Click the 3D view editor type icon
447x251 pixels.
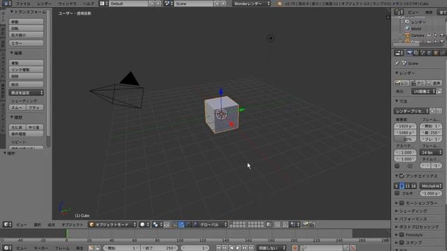coord(7,225)
